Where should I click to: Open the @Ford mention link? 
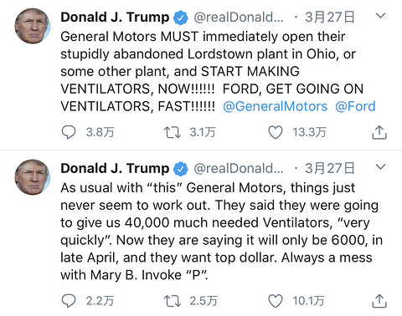point(355,106)
